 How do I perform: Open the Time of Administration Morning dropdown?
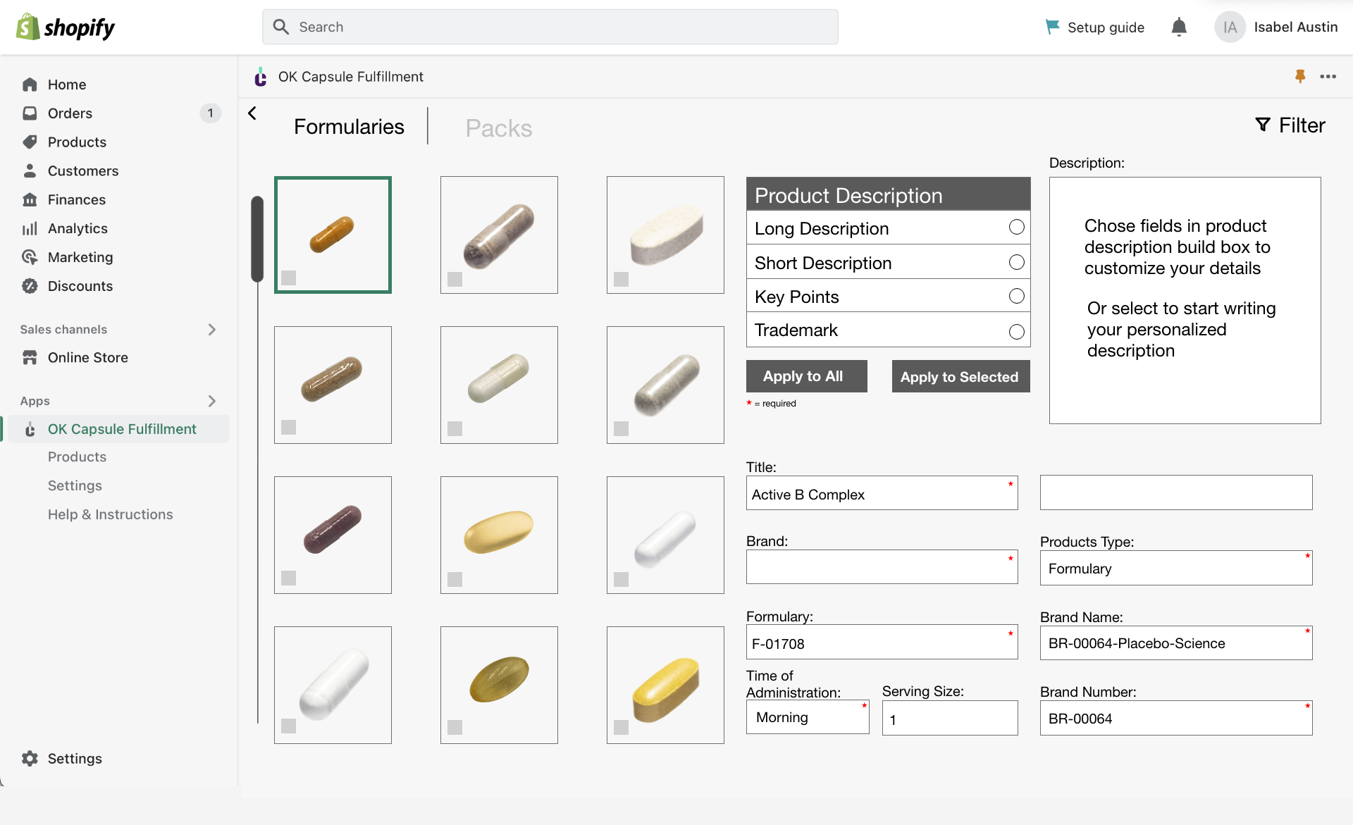808,717
